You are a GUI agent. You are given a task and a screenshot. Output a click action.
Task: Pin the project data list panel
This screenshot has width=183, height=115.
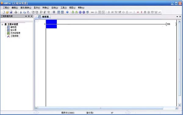[x=29, y=16]
